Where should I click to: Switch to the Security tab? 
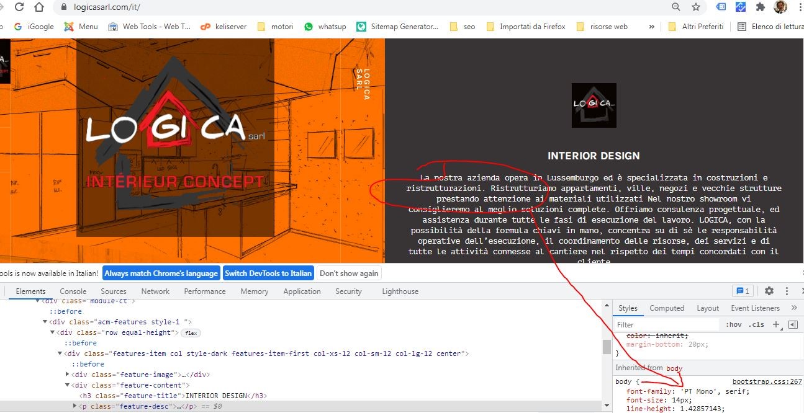[x=348, y=291]
